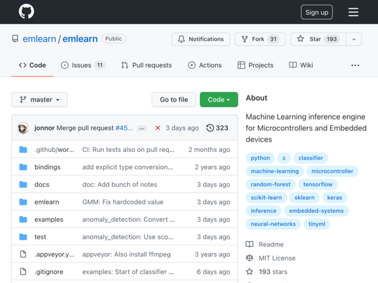Screen dimensions: 378x283
Task: Expand the green Code dropdown
Action: coord(219,100)
